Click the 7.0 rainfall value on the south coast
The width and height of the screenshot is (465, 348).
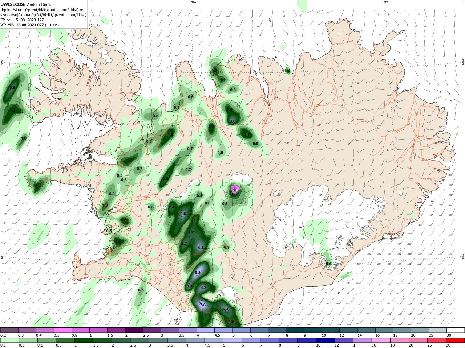[203, 305]
